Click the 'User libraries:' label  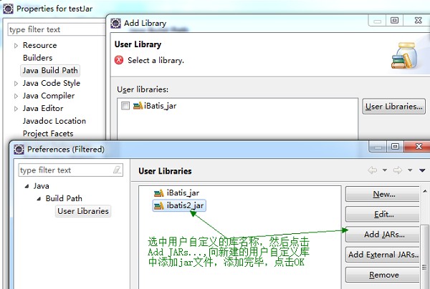(x=143, y=89)
